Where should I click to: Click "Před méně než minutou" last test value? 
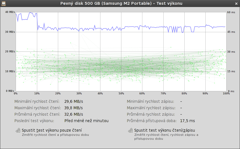click(86, 121)
